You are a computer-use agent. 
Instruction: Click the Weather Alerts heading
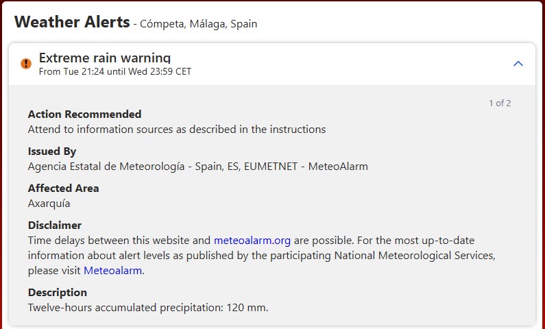coord(72,22)
